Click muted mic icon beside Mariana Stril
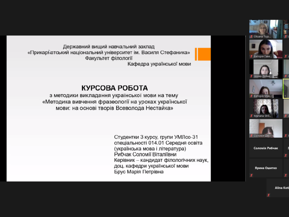This screenshot has width=289, height=217. click(x=251, y=116)
